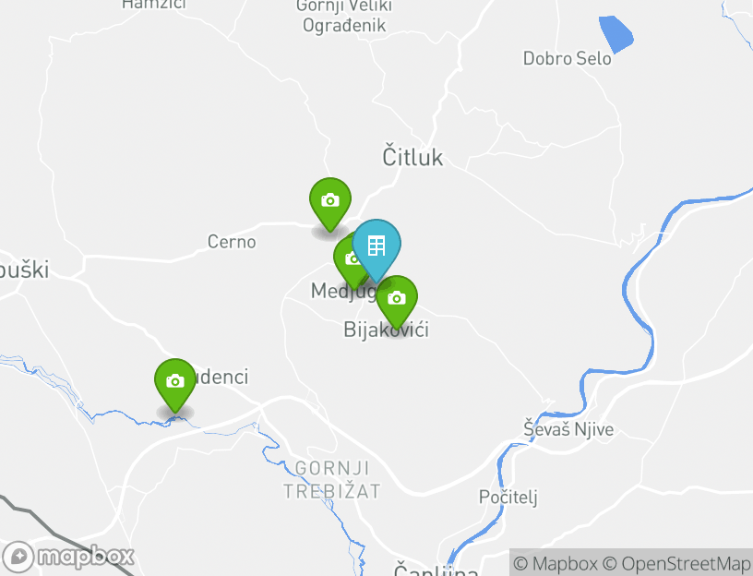Click the GORNJI TREBIŽAT area label

tap(332, 480)
